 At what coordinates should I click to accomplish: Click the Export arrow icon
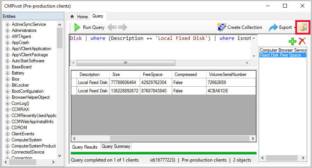tap(274, 27)
